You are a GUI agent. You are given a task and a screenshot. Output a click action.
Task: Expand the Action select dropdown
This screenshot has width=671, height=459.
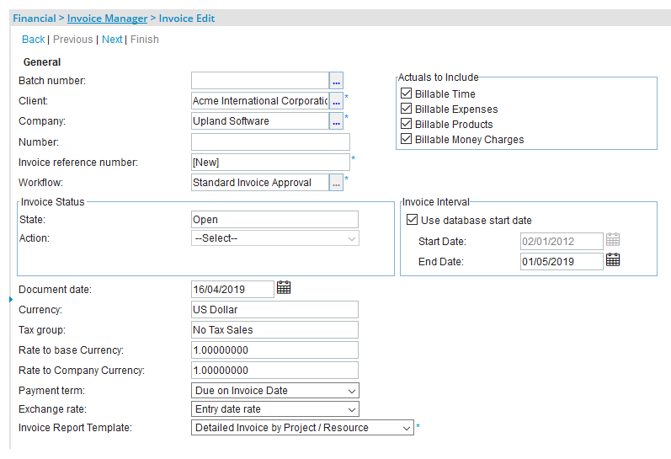275,238
